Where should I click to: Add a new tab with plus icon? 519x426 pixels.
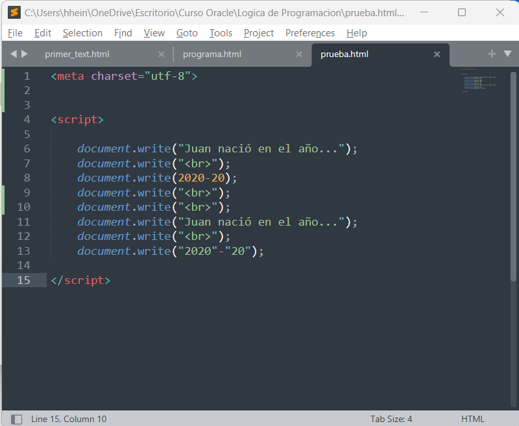pyautogui.click(x=492, y=54)
